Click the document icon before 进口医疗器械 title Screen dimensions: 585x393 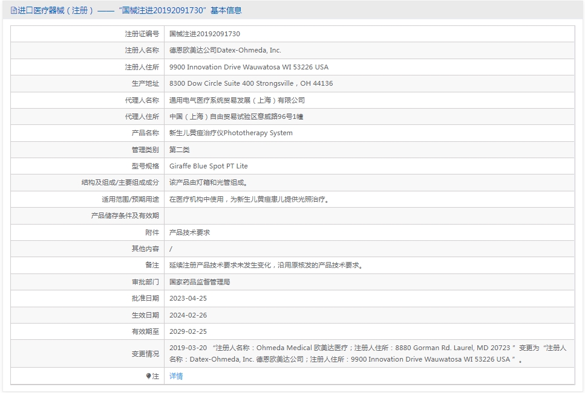tap(14, 10)
